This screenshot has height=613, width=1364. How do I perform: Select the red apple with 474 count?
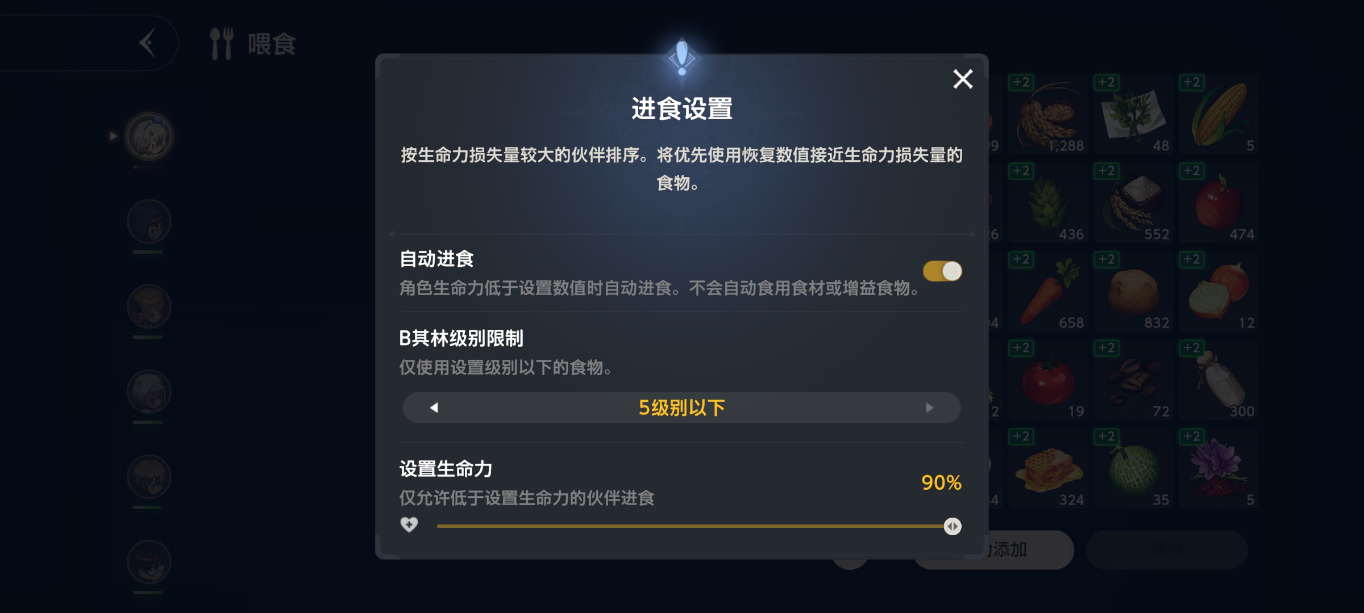tap(1219, 203)
